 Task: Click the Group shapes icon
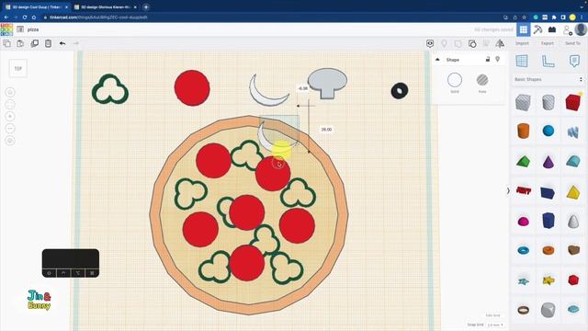(458, 43)
